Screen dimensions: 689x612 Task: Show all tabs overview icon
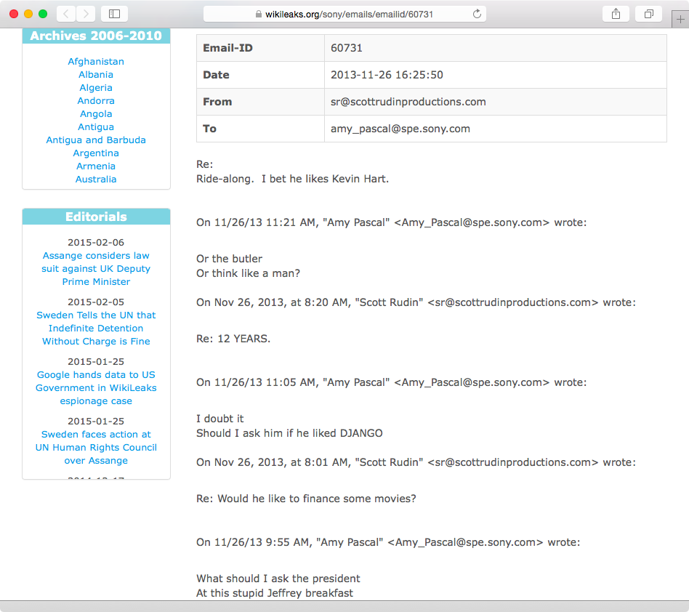pos(648,14)
